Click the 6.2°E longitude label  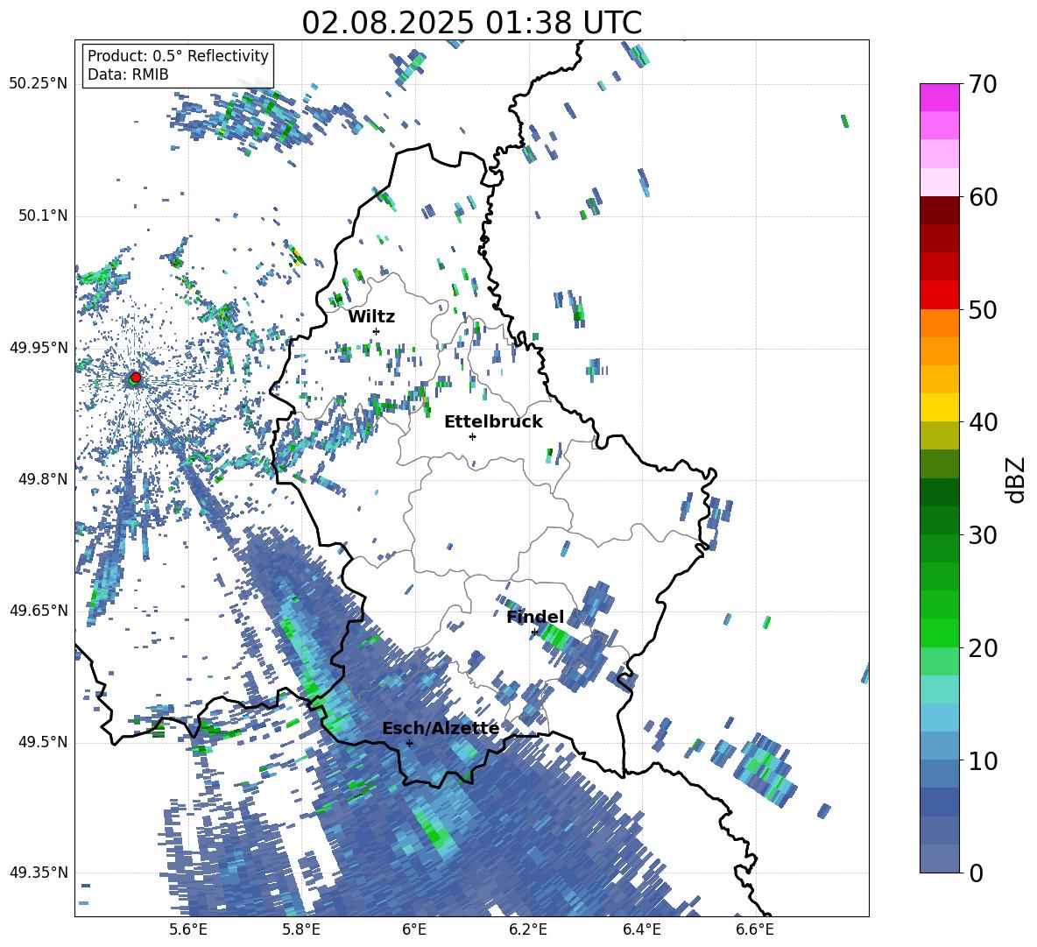pos(528,929)
